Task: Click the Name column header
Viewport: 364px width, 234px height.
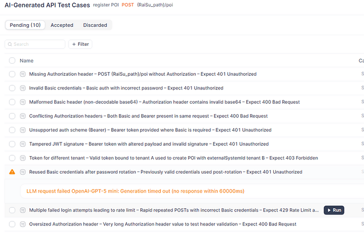Action: 26,61
